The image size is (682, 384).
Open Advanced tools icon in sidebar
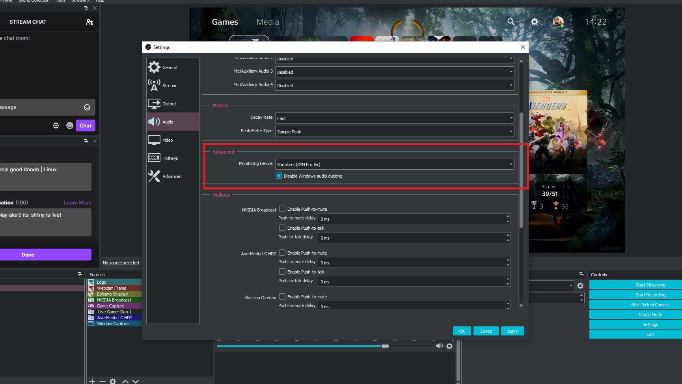tap(154, 176)
